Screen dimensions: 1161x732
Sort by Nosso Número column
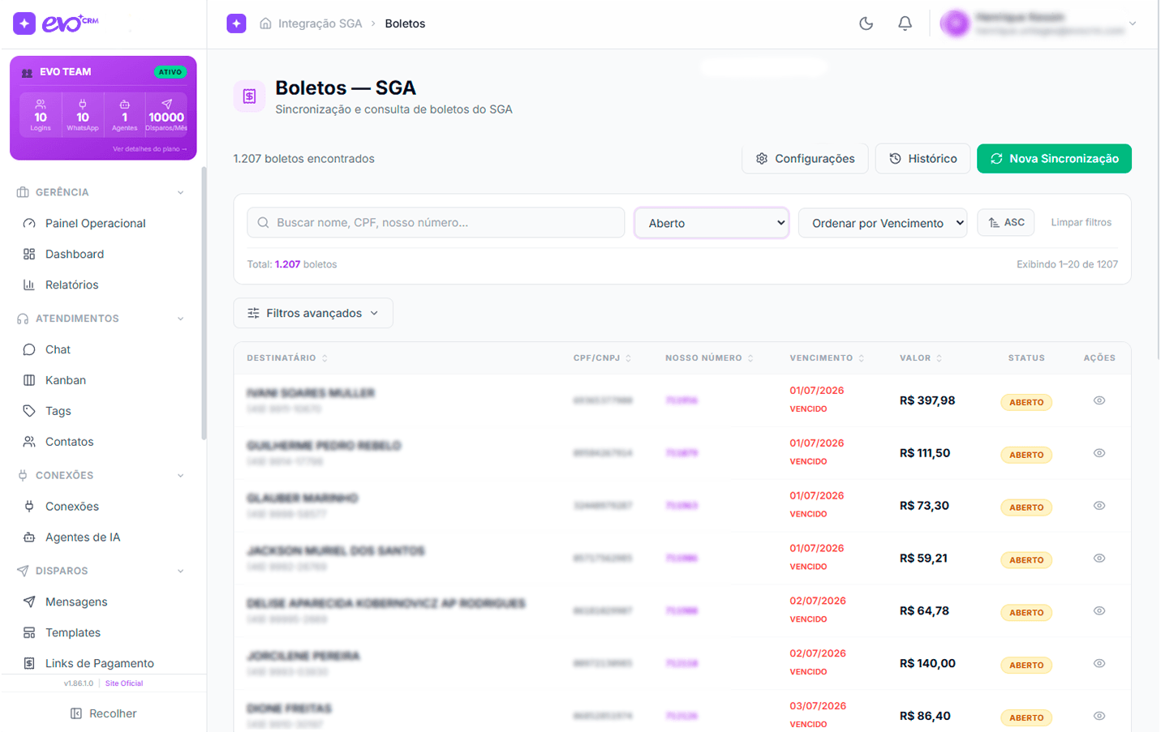(709, 357)
